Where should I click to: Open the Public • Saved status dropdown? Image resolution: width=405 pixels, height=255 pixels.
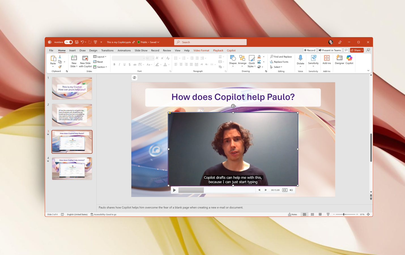(x=148, y=42)
